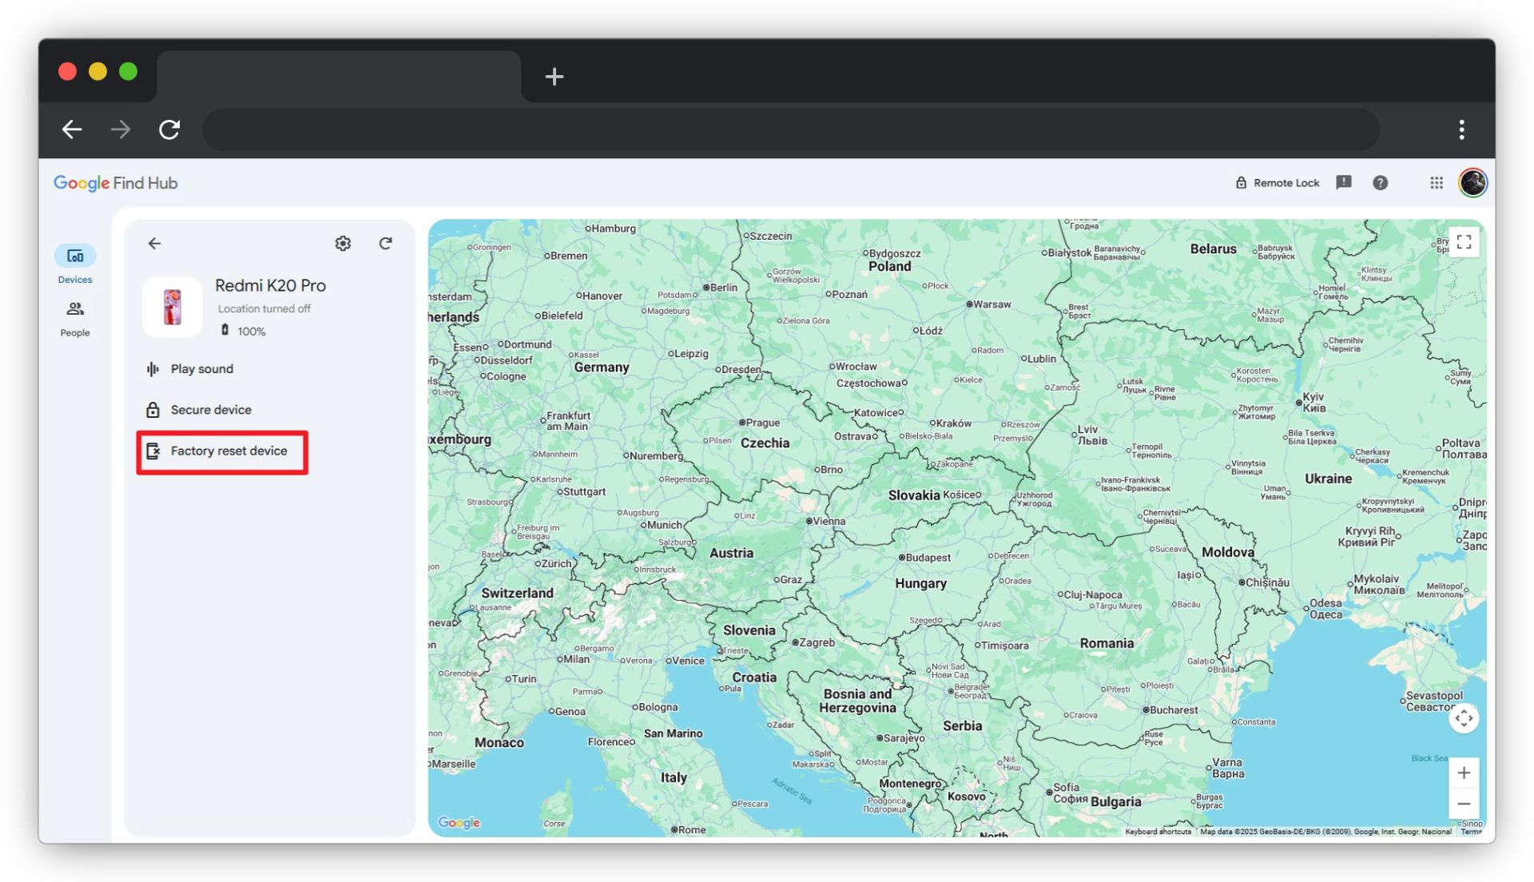This screenshot has height=882, width=1534.
Task: Open a new browser tab
Action: pos(554,77)
